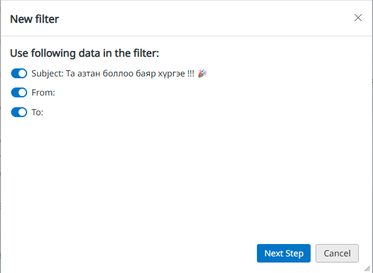Click the "New filter" dialog title
This screenshot has width=373, height=273.
click(35, 19)
